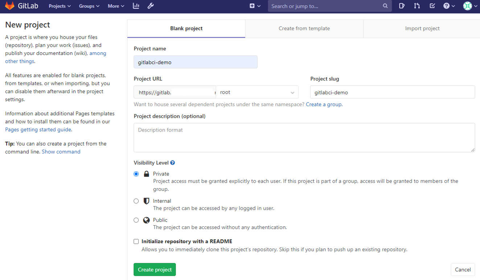Click the Cancel button
The height and width of the screenshot is (280, 480).
coord(463,269)
